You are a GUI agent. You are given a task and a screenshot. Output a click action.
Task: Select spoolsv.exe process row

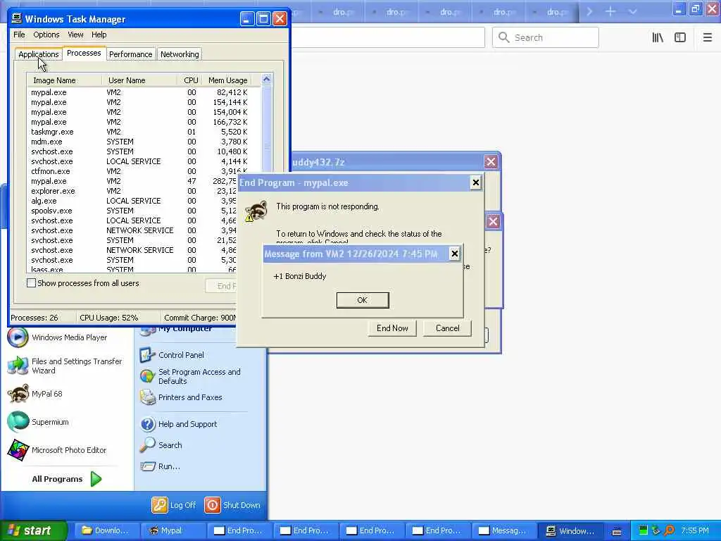[132, 211]
